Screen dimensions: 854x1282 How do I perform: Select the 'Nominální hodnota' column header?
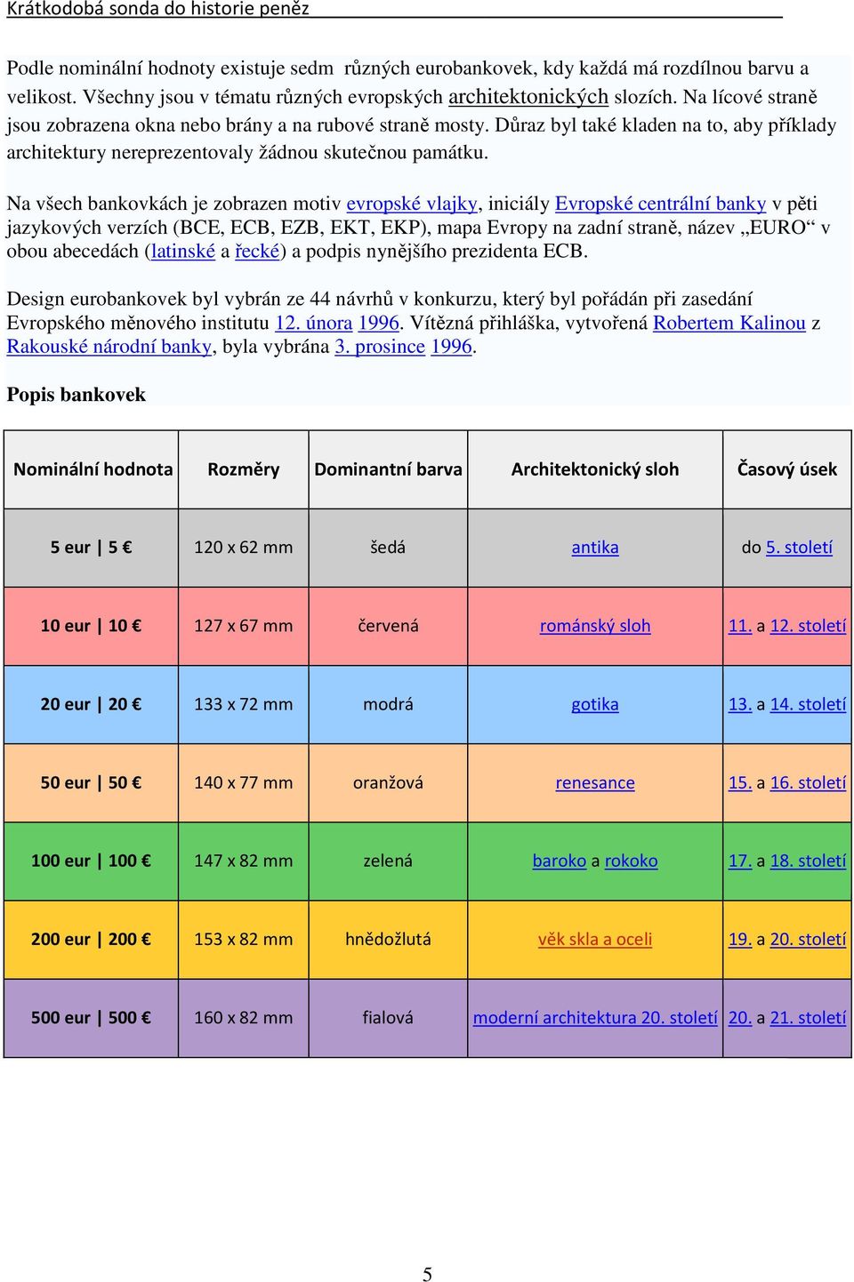coord(93,469)
